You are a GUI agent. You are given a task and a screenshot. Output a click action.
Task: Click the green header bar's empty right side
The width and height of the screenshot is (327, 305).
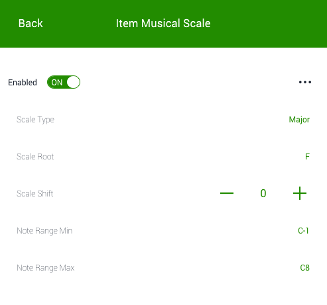[270, 23]
